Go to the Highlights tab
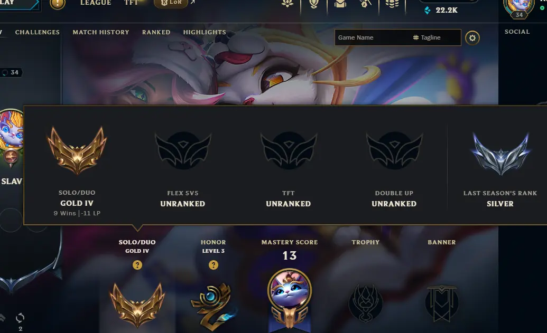This screenshot has height=333, width=547. (205, 32)
